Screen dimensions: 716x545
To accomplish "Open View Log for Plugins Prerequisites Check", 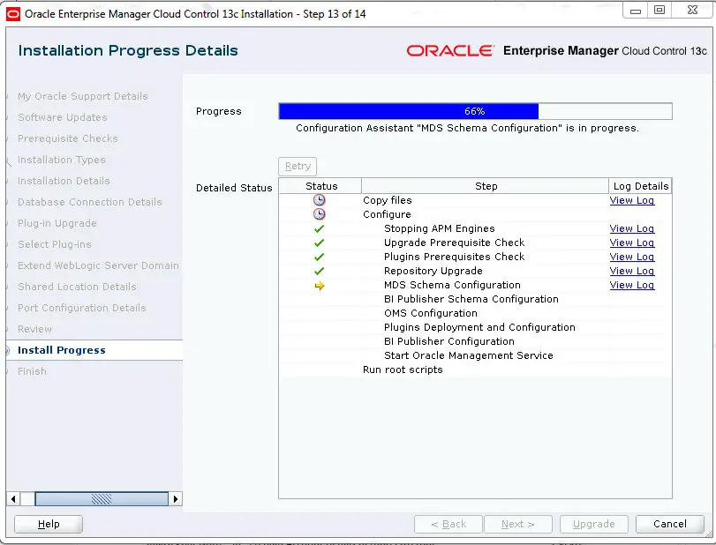I will (x=632, y=257).
